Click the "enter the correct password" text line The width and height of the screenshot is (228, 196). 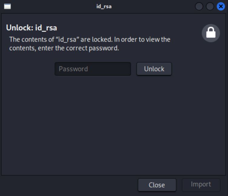(64, 48)
